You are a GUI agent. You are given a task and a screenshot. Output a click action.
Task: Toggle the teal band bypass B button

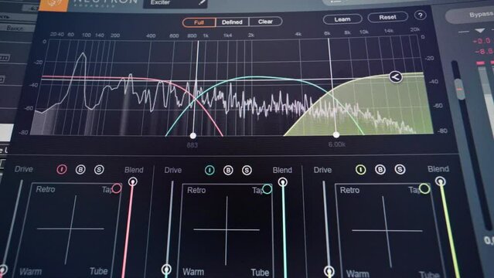pyautogui.click(x=228, y=171)
